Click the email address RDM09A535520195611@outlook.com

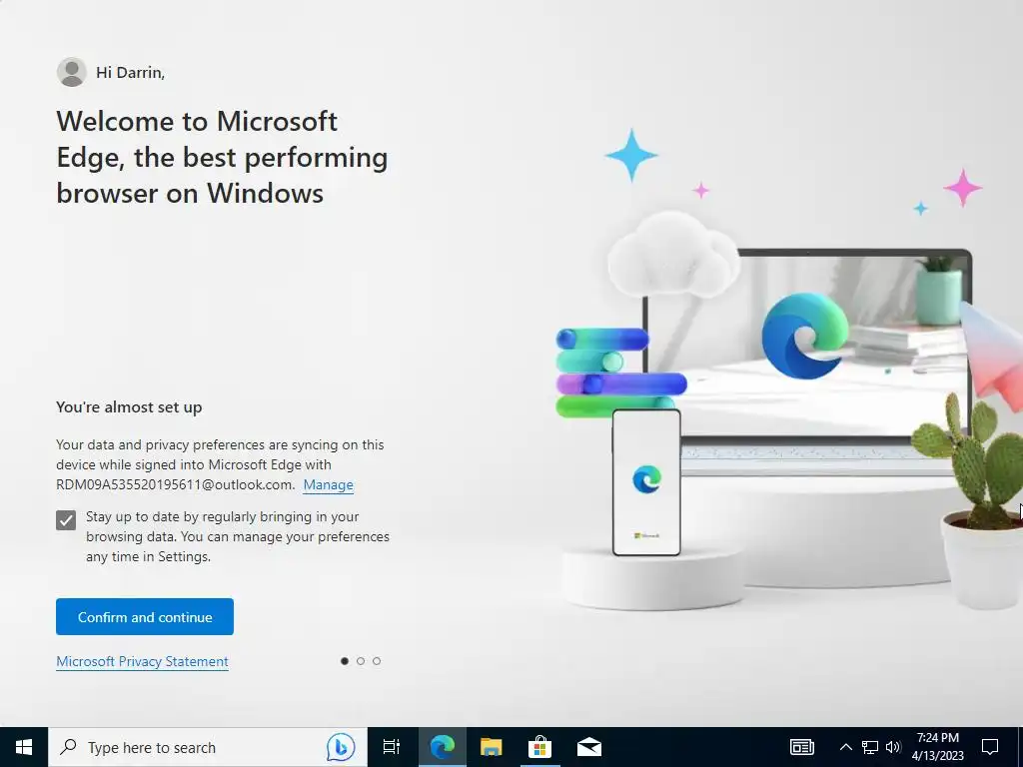click(175, 484)
